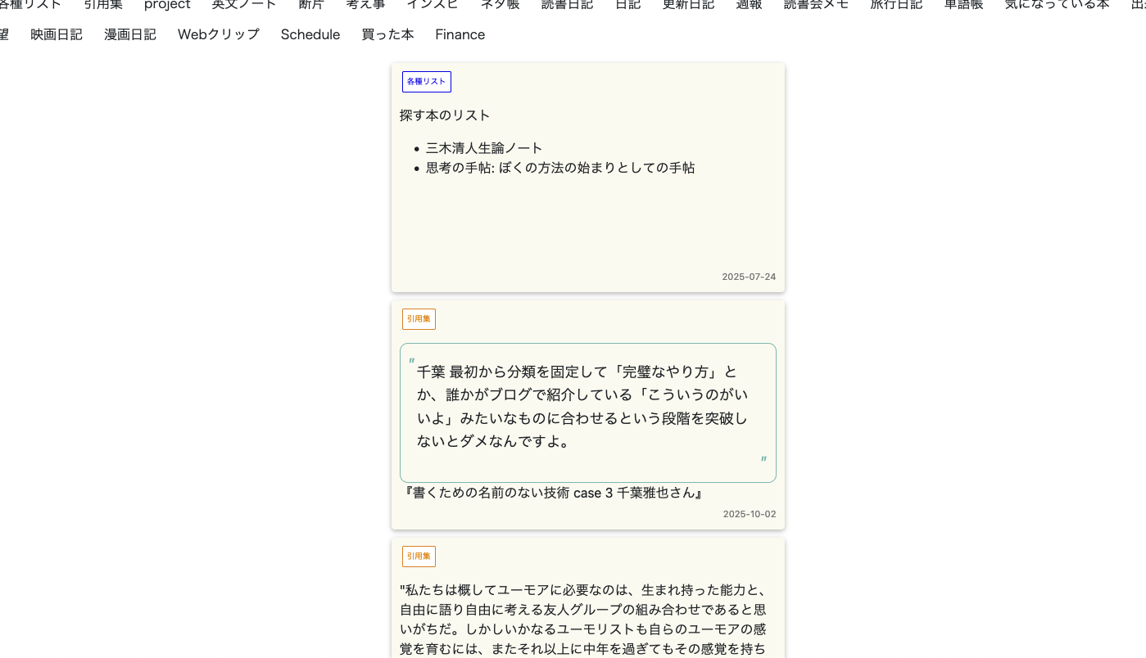1146x658 pixels.
Task: Open the Schedule page
Action: (310, 34)
